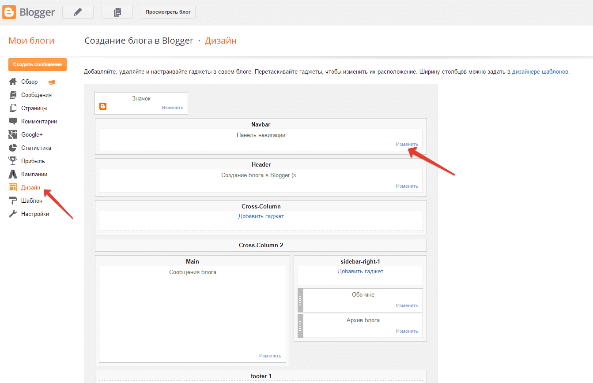Select Статистика menu item
Image resolution: width=593 pixels, height=383 pixels.
36,148
